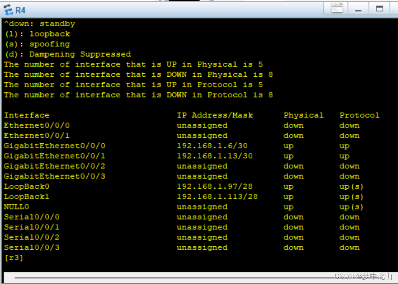Click the up(s) protocol status of NULL0
398x284 pixels.
(x=351, y=207)
